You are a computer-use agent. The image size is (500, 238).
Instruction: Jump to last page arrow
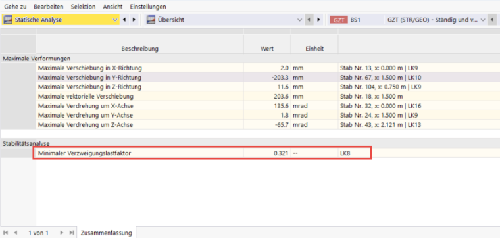[x=72, y=233]
